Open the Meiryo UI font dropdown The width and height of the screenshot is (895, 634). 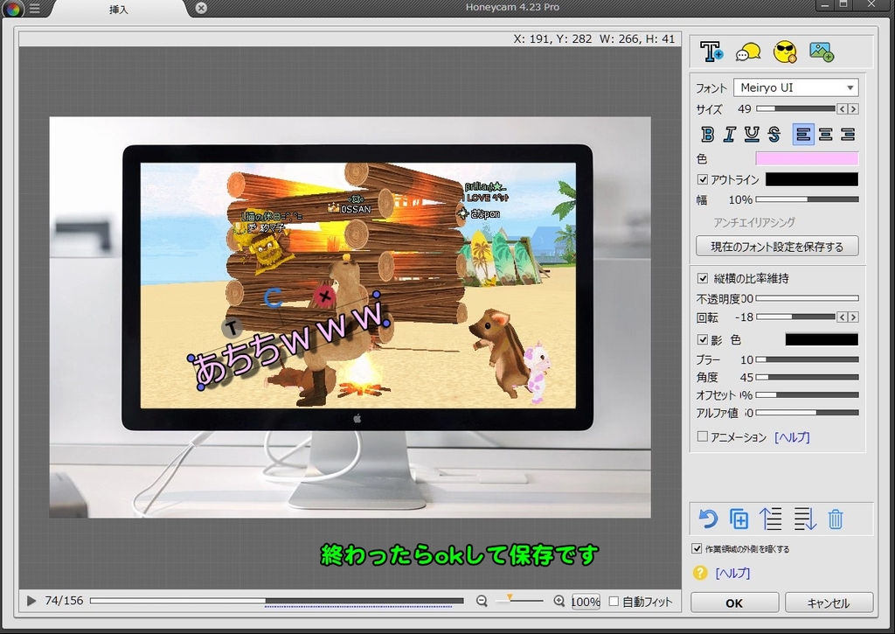(795, 87)
